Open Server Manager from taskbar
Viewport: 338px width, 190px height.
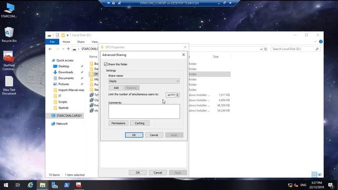[x=54, y=185]
